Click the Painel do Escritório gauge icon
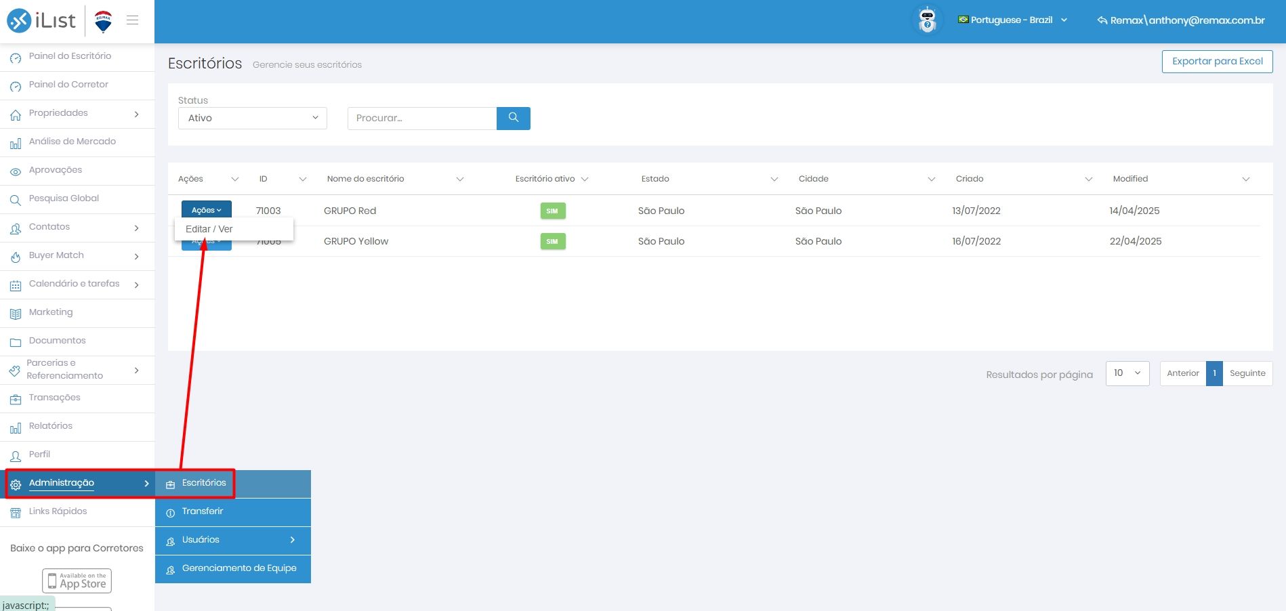The image size is (1286, 611). [16, 58]
